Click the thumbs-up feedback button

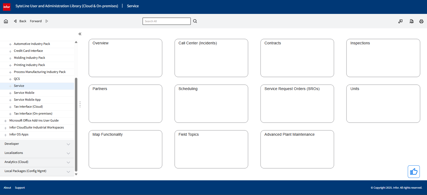(414, 171)
